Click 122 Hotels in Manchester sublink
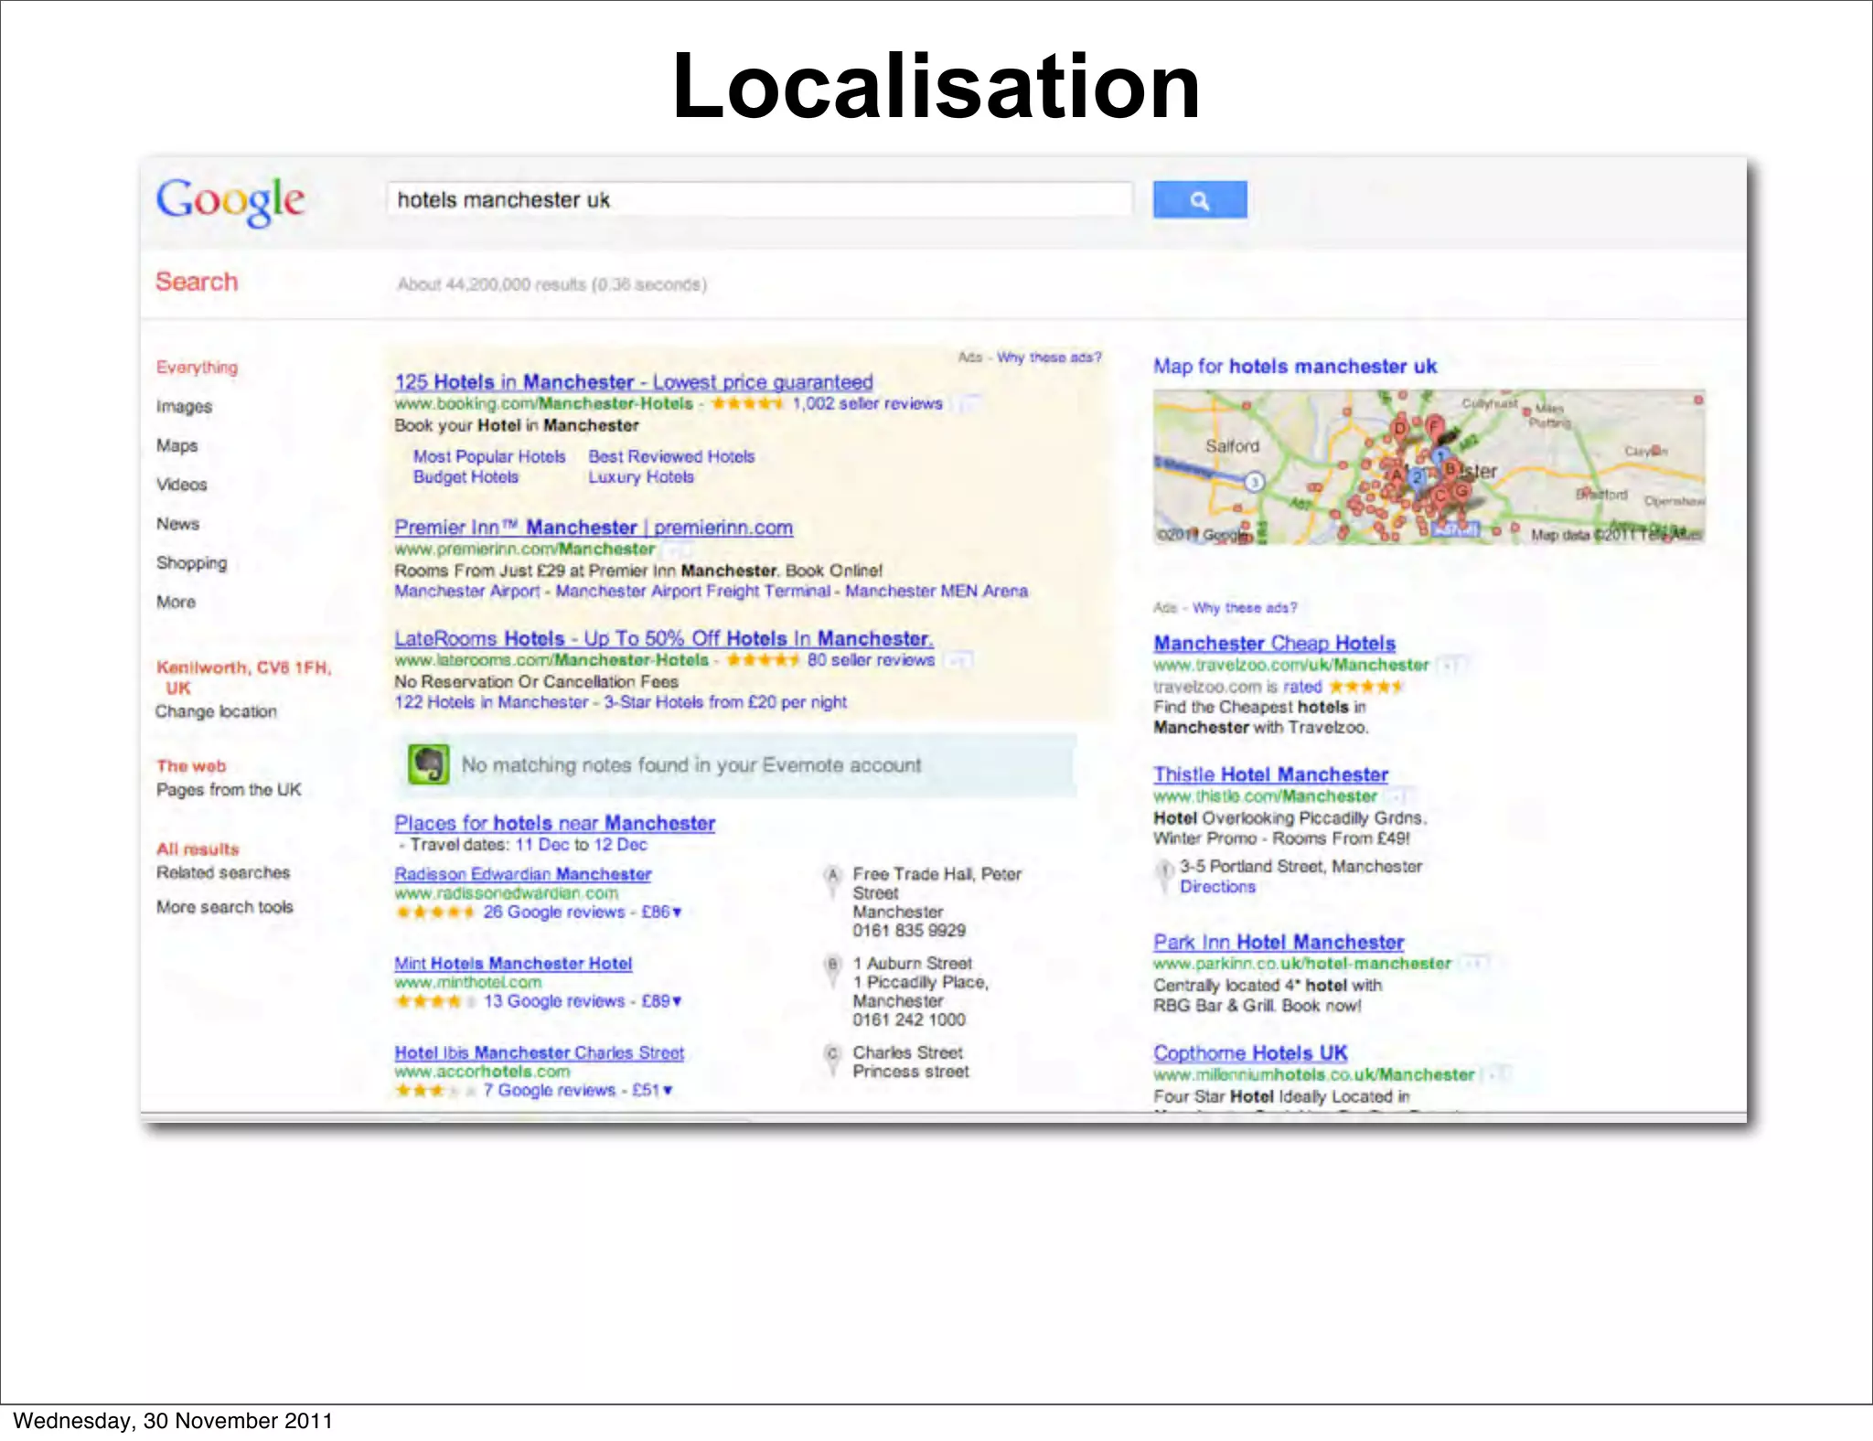Screen dimensions: 1873x1441 (491, 702)
